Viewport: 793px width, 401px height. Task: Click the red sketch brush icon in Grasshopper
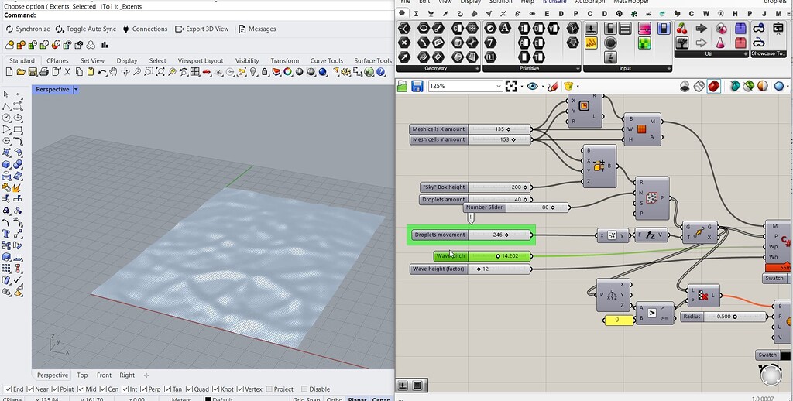coord(553,86)
